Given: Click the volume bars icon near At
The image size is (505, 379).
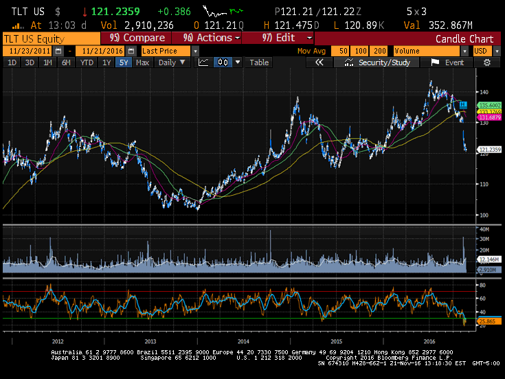Looking at the screenshot, I should [x=18, y=25].
